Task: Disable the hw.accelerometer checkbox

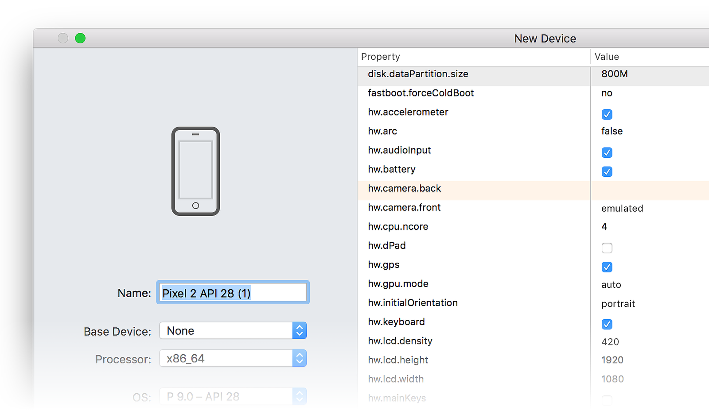Action: pos(607,114)
